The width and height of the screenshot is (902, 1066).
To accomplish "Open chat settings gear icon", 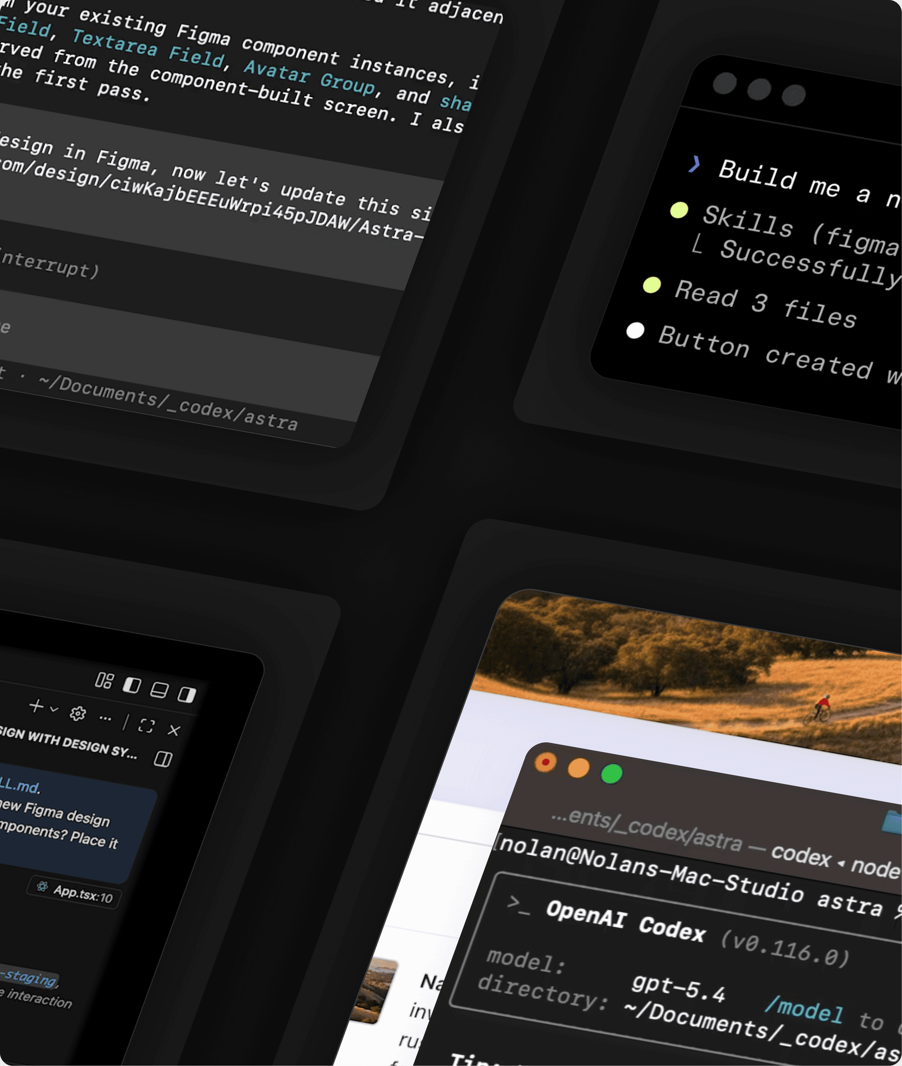I will (x=78, y=713).
